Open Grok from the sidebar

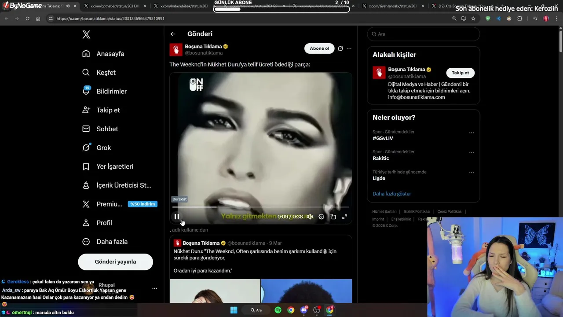(97, 148)
